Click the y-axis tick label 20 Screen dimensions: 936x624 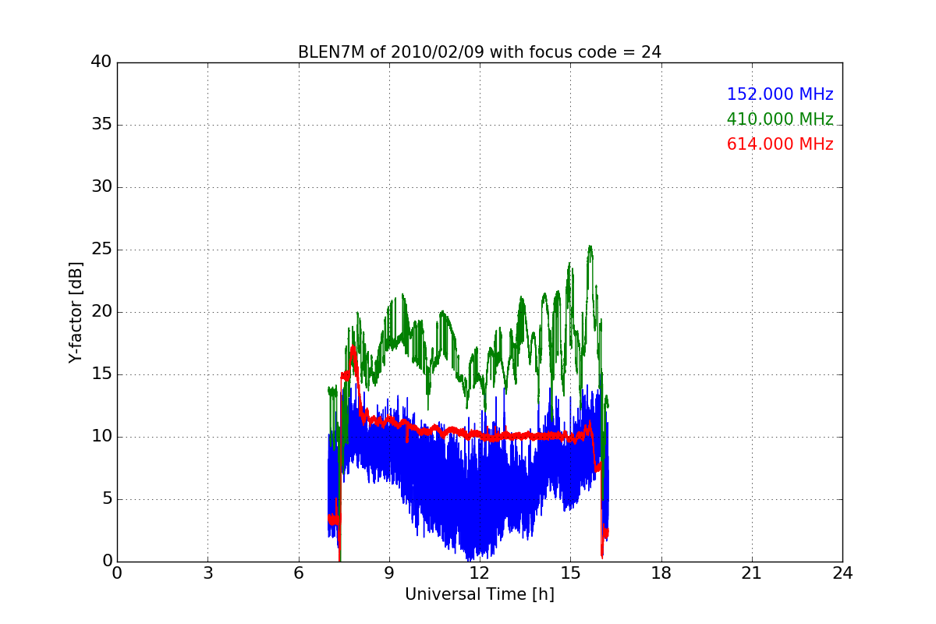pos(101,312)
